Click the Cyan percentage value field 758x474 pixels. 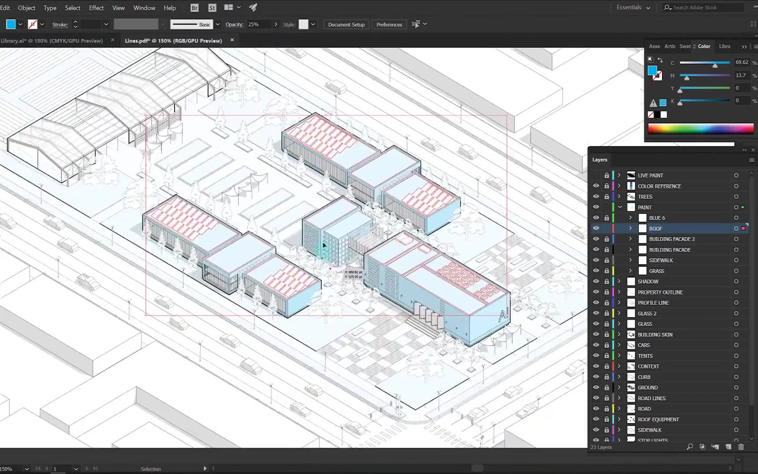(742, 63)
